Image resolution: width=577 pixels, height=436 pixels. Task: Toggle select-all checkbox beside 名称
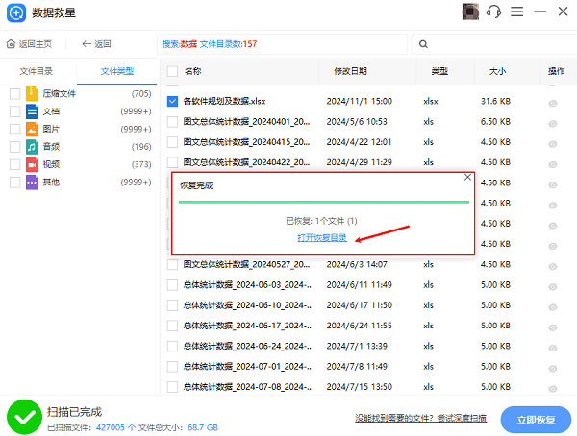[x=172, y=71]
